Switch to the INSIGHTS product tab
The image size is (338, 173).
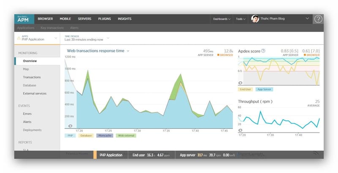coord(125,19)
